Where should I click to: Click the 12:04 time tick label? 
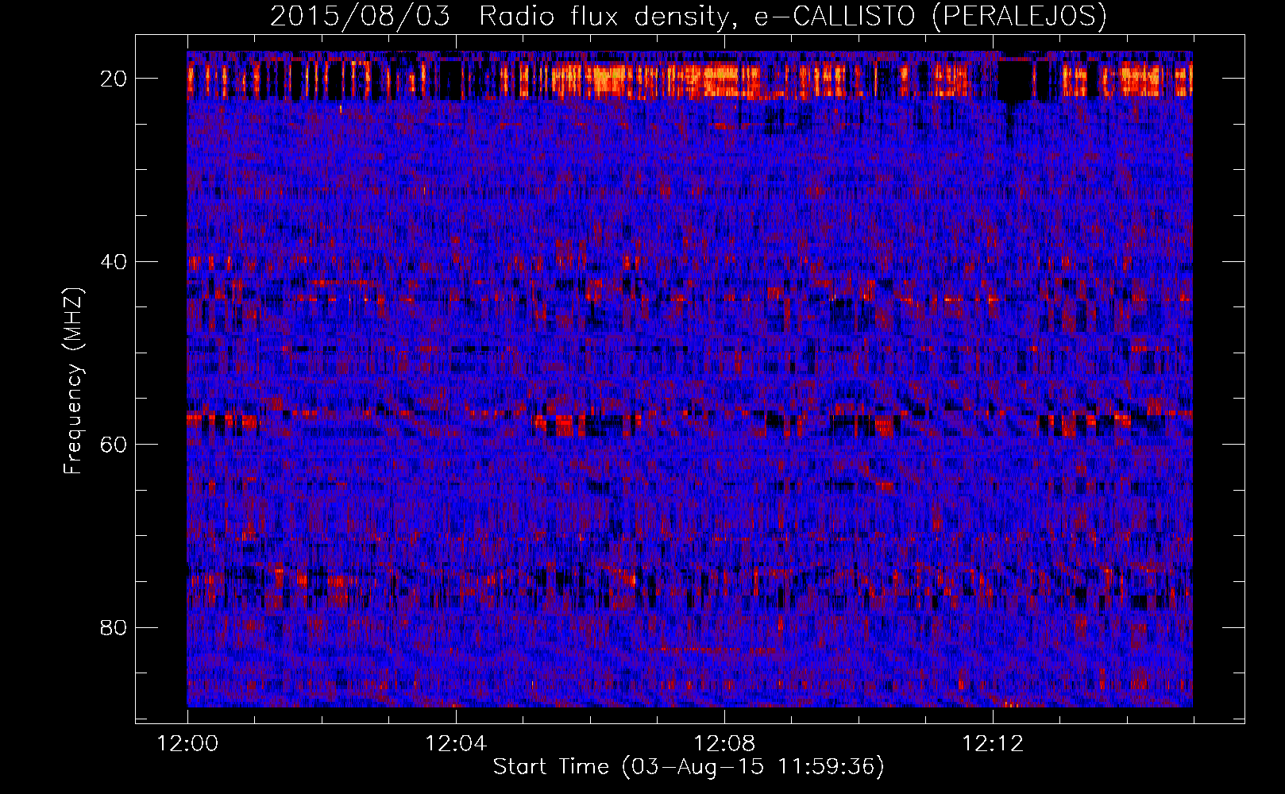coord(456,744)
